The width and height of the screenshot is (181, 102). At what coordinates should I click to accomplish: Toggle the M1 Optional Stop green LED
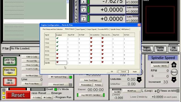click(70, 77)
